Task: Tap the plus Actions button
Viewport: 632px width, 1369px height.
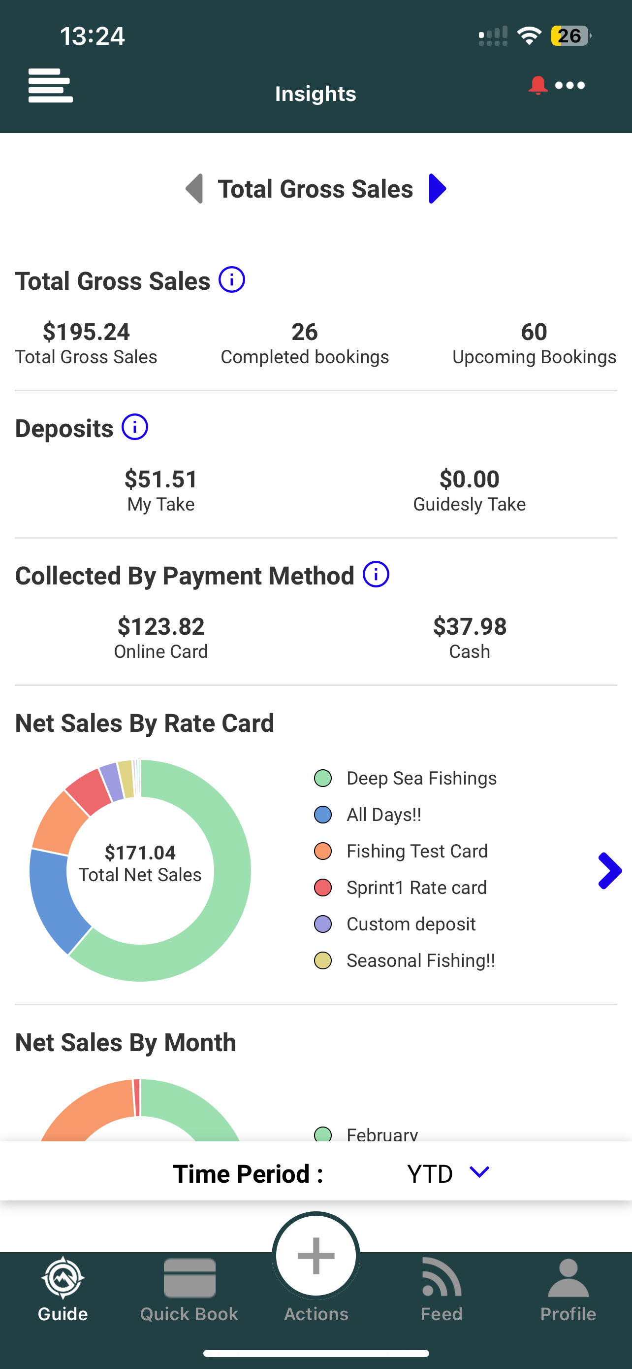Action: coord(316,1256)
